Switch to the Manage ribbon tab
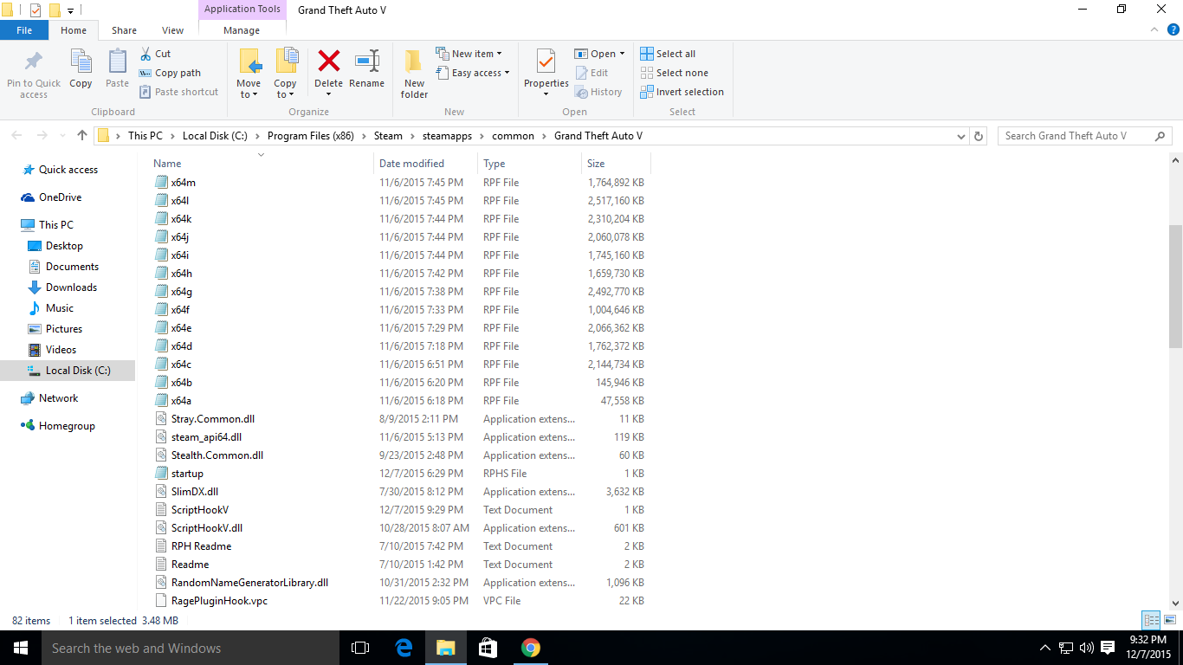 (242, 30)
